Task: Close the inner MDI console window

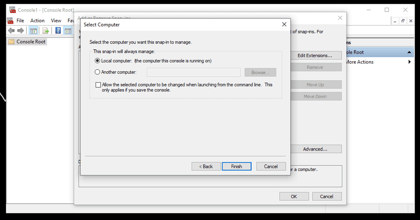Action: click(411, 21)
